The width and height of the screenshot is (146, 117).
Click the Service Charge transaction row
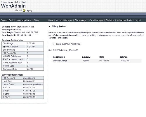(x=97, y=61)
